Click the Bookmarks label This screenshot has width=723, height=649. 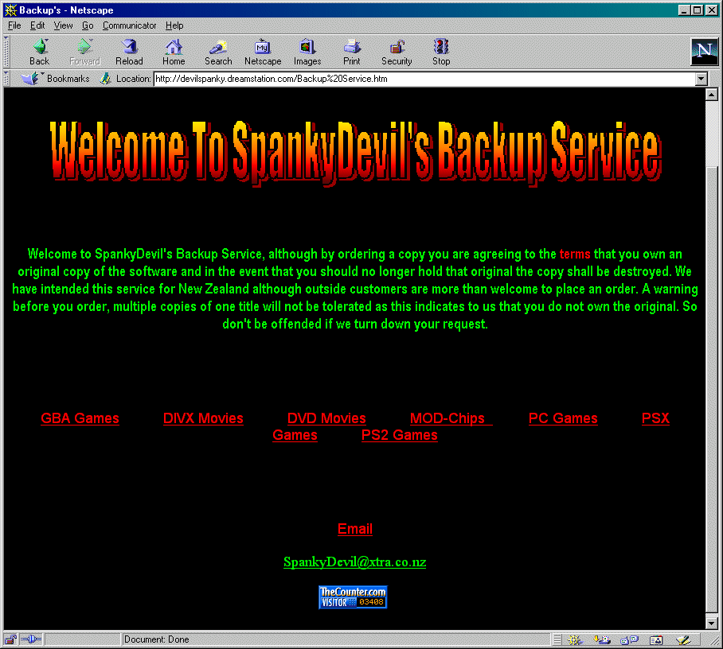click(68, 79)
